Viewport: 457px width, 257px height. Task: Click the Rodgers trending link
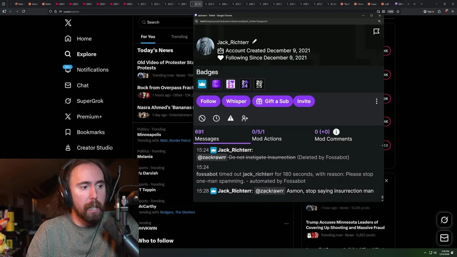167,212
